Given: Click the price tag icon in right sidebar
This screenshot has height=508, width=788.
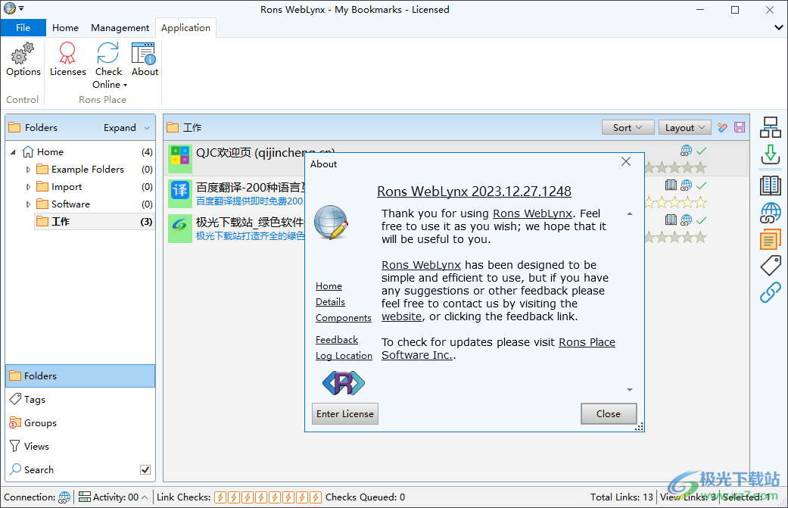Looking at the screenshot, I should pyautogui.click(x=771, y=265).
